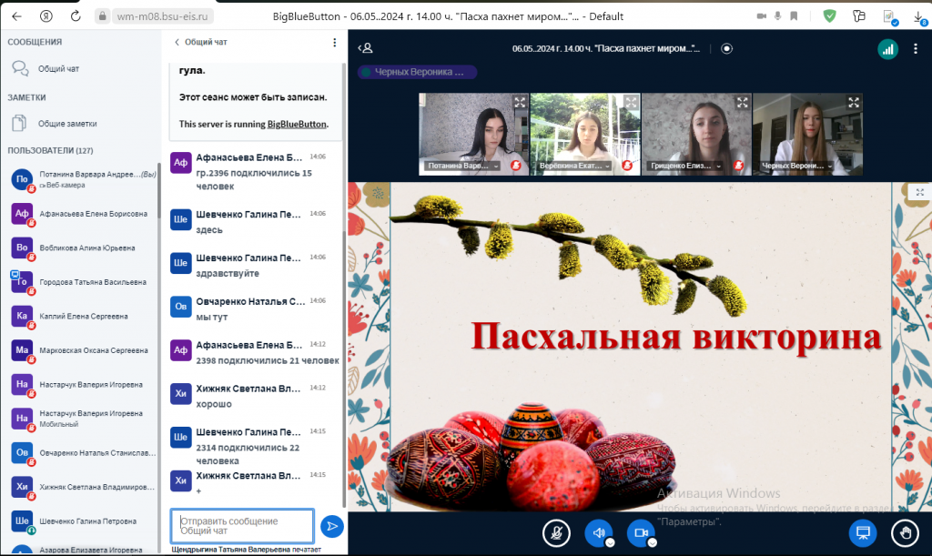Open browser downloads icon

[919, 18]
